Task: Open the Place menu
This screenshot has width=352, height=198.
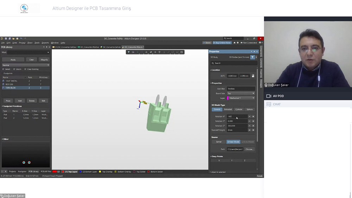Action: 30,43
